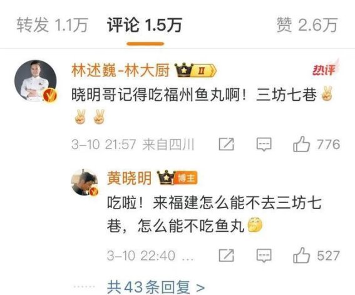Viewport: 355px width, 295px height.
Task: Open 黄晓明 profile via username
Action: pos(129,178)
